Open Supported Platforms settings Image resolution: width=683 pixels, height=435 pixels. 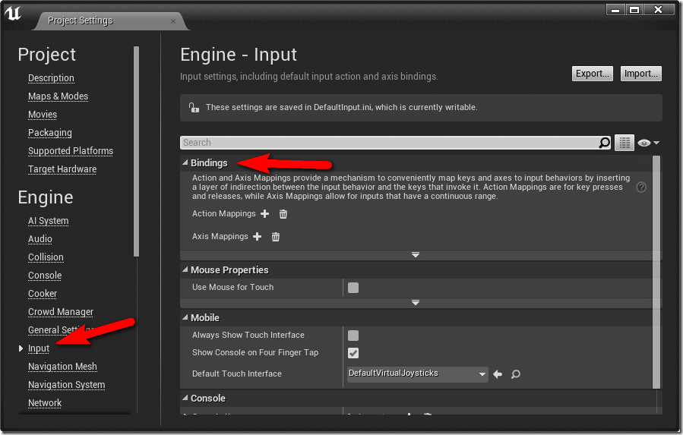(x=71, y=151)
